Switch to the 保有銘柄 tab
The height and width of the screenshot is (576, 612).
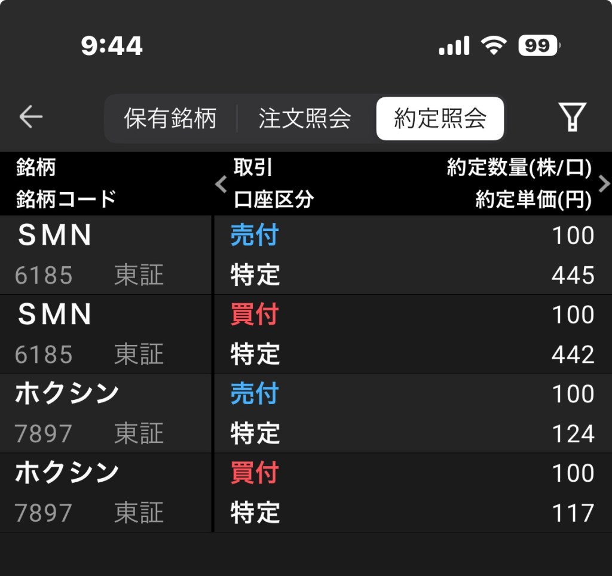click(170, 118)
